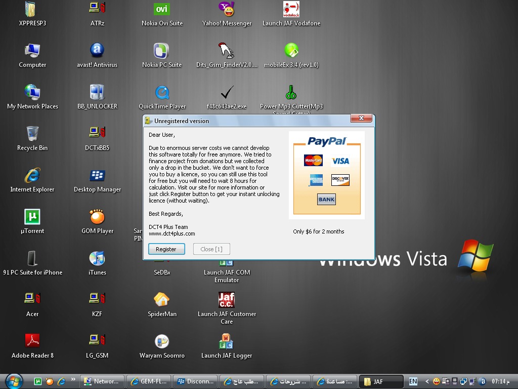Screen dimensions: 518x389
Task: Open the Windows Start orb
Action: click(x=14, y=381)
